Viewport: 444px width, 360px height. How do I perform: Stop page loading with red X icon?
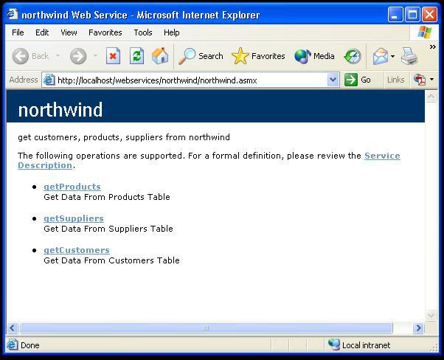click(x=114, y=56)
